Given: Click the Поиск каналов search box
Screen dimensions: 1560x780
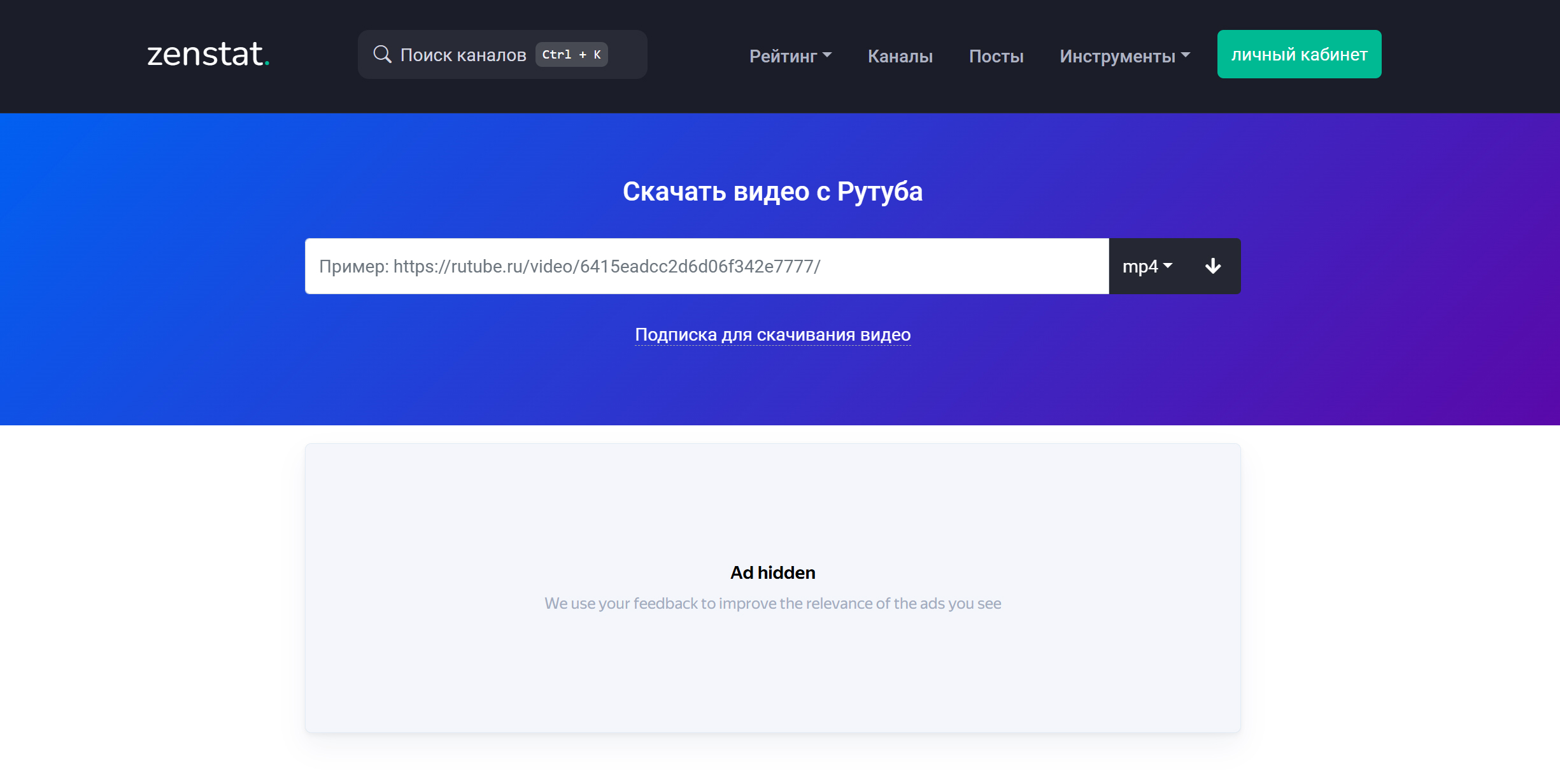Looking at the screenshot, I should point(502,54).
